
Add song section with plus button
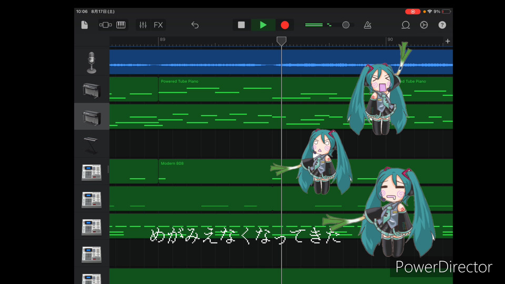tap(448, 41)
